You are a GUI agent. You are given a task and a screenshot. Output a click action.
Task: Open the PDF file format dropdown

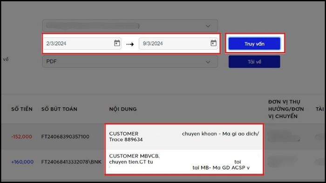[x=130, y=62]
